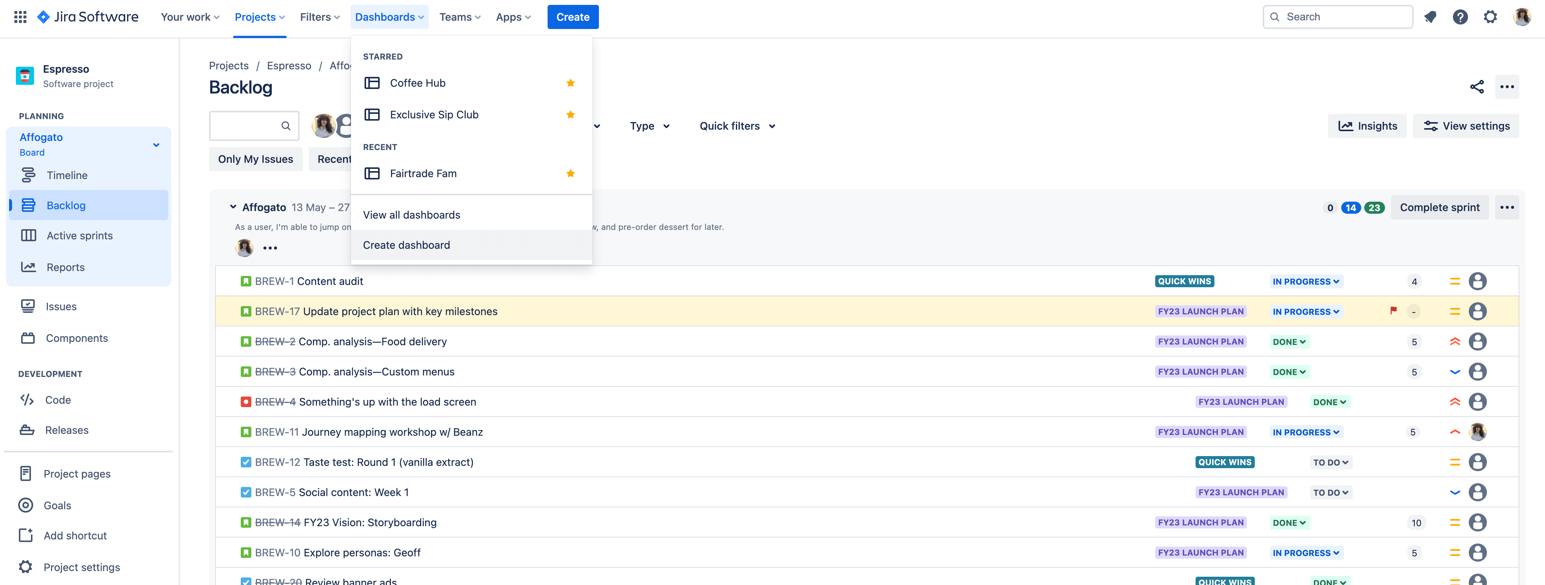This screenshot has height=585, width=1545.
Task: Open the Code section under Development
Action: pyautogui.click(x=57, y=400)
